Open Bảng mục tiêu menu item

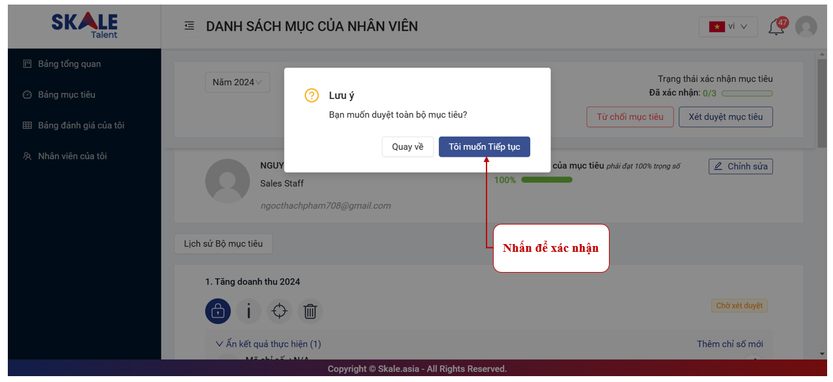coord(66,94)
